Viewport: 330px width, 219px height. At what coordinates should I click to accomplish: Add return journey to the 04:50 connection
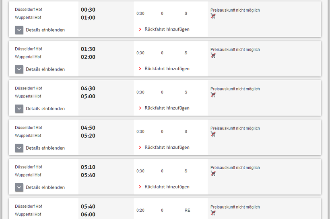(167, 147)
